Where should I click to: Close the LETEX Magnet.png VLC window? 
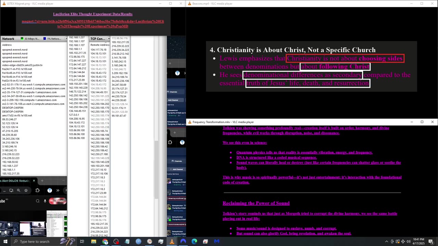tap(181, 3)
